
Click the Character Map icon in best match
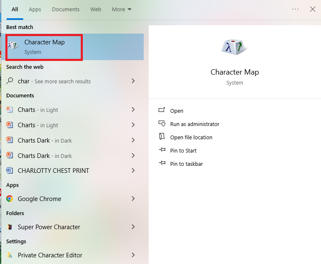click(x=13, y=45)
